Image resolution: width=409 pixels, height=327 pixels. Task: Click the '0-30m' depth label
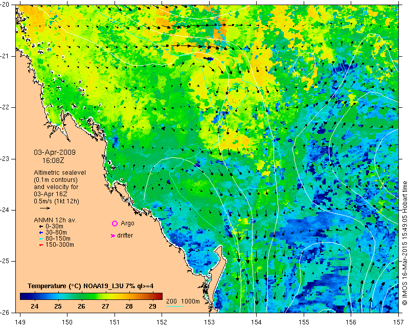pyautogui.click(x=54, y=226)
